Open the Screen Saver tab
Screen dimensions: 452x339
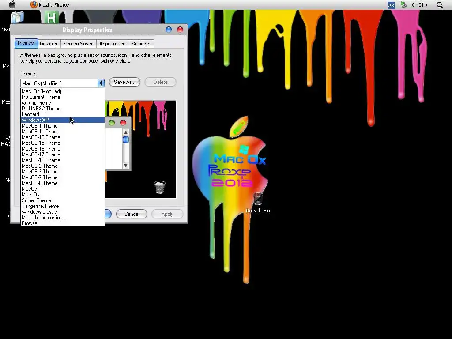tap(78, 44)
